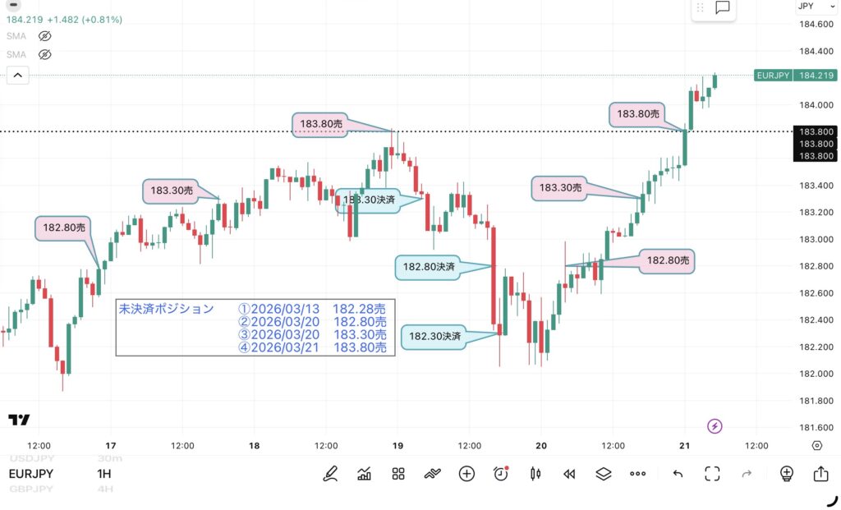This screenshot has width=841, height=510.
Task: Open the layout grid icon
Action: 398,473
